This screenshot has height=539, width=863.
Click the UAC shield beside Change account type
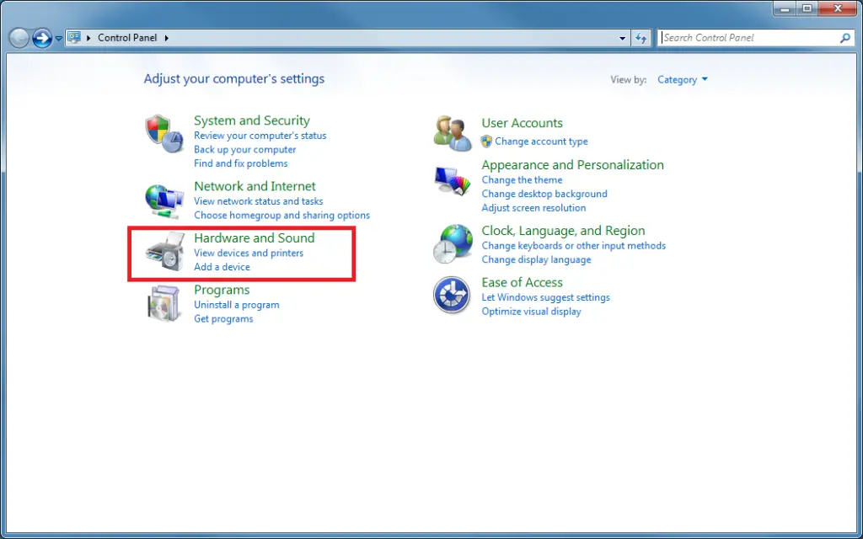click(486, 141)
